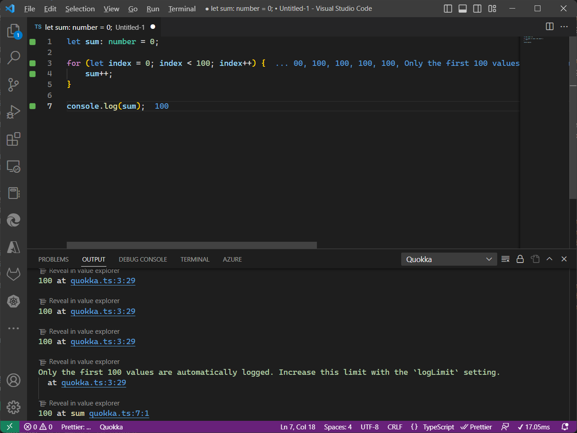Open the Selection menu
The height and width of the screenshot is (433, 577).
[80, 9]
